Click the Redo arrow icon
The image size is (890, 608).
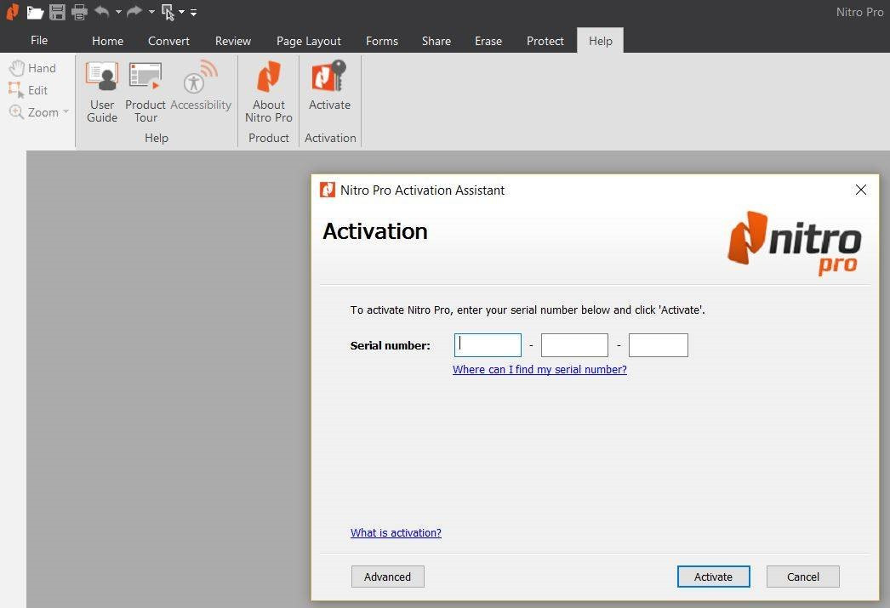coord(134,11)
